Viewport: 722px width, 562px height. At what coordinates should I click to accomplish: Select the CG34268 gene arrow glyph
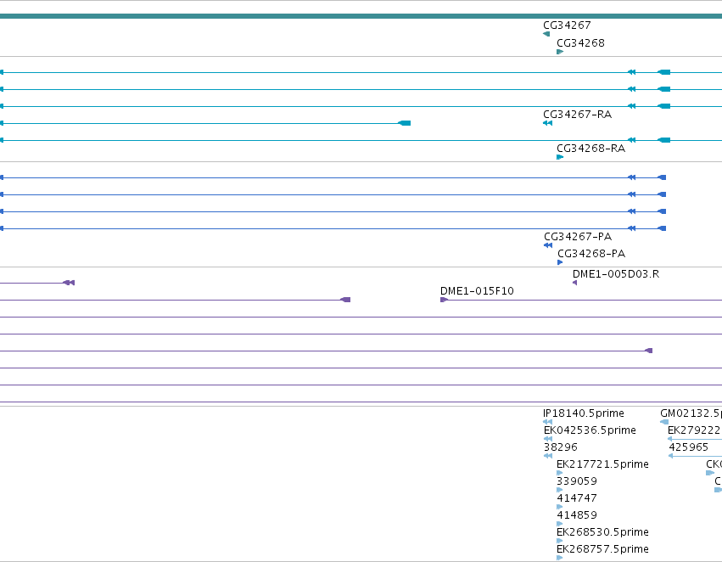[560, 52]
